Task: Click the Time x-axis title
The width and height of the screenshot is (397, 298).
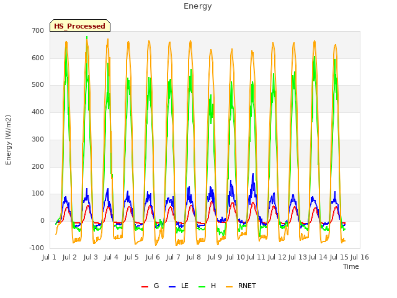Action: [x=351, y=266]
